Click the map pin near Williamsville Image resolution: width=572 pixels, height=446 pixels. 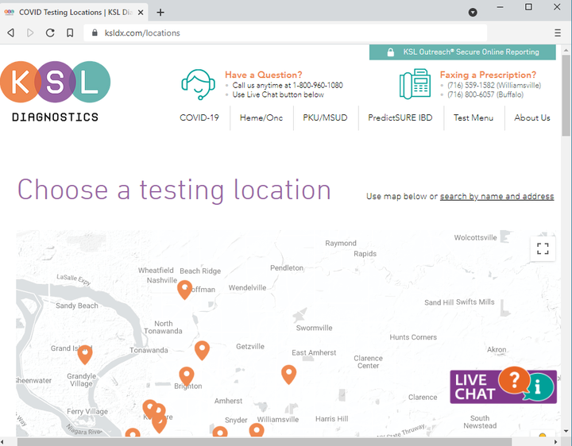[257, 430]
